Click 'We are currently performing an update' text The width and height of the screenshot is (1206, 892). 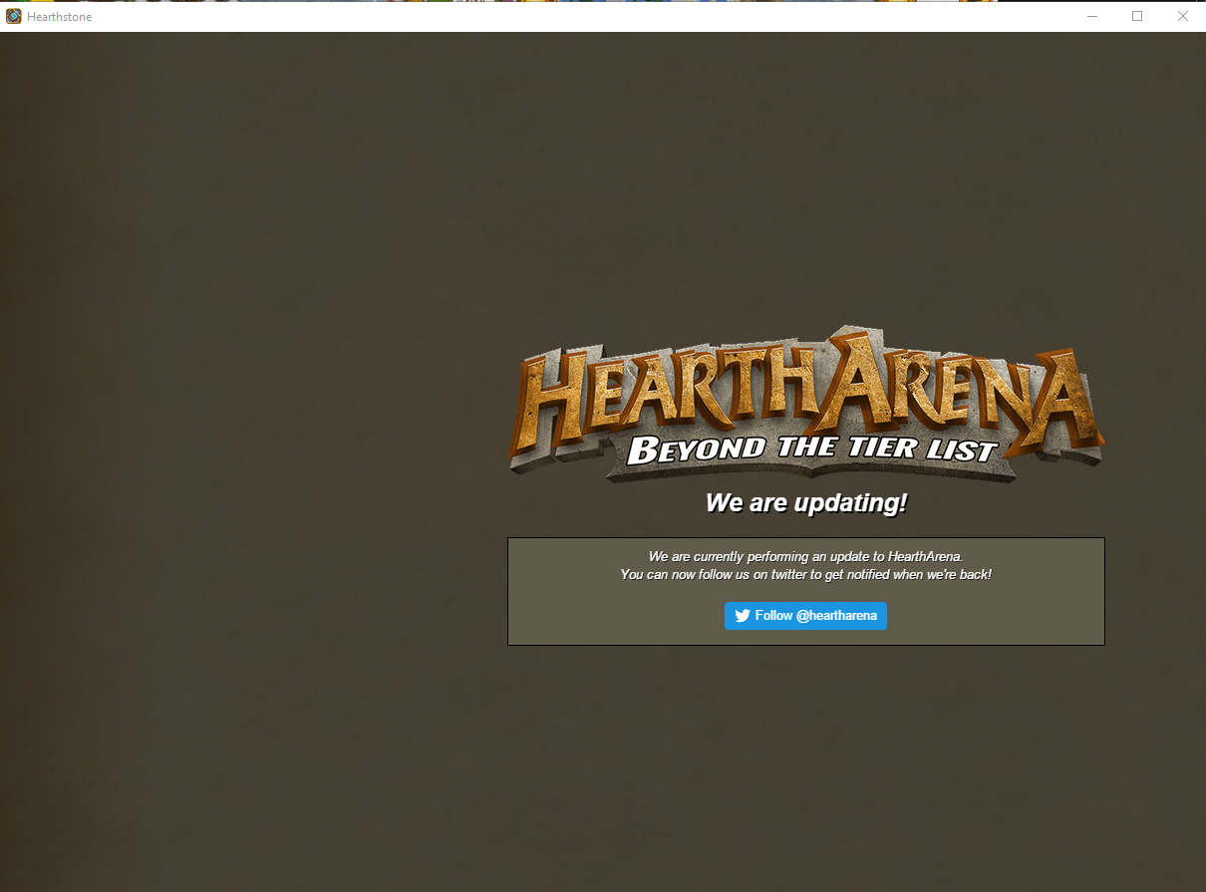coord(805,556)
